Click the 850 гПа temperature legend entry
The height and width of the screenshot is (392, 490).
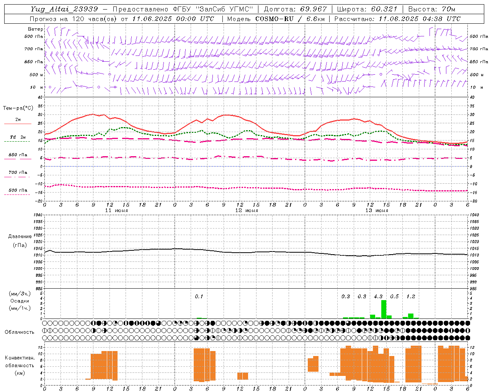[18, 155]
